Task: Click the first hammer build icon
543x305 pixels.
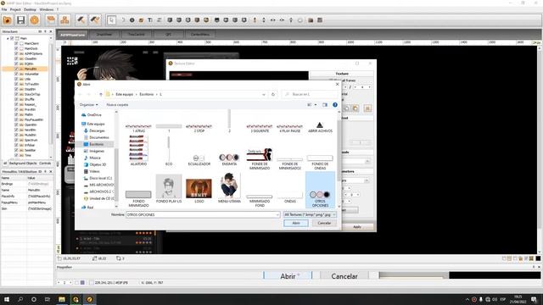Action: point(81,20)
